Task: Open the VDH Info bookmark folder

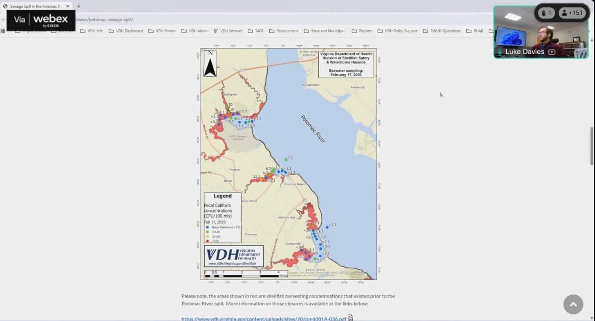Action: pos(92,31)
